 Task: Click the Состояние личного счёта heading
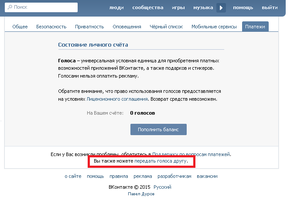tap(93, 45)
